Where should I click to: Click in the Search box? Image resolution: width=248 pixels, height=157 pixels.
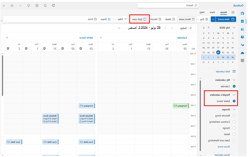point(168,5)
